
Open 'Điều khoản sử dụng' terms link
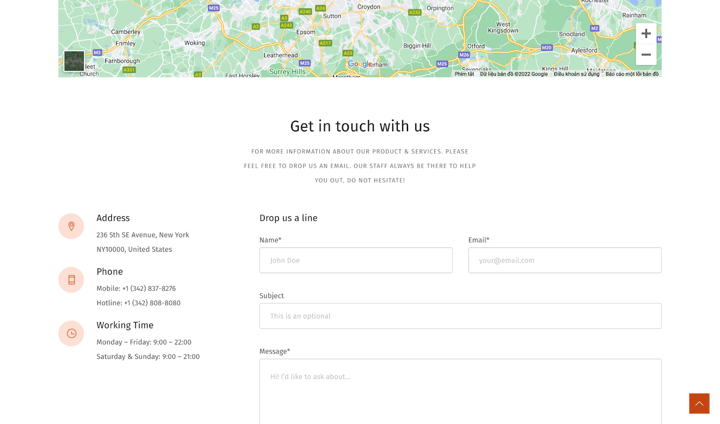576,74
